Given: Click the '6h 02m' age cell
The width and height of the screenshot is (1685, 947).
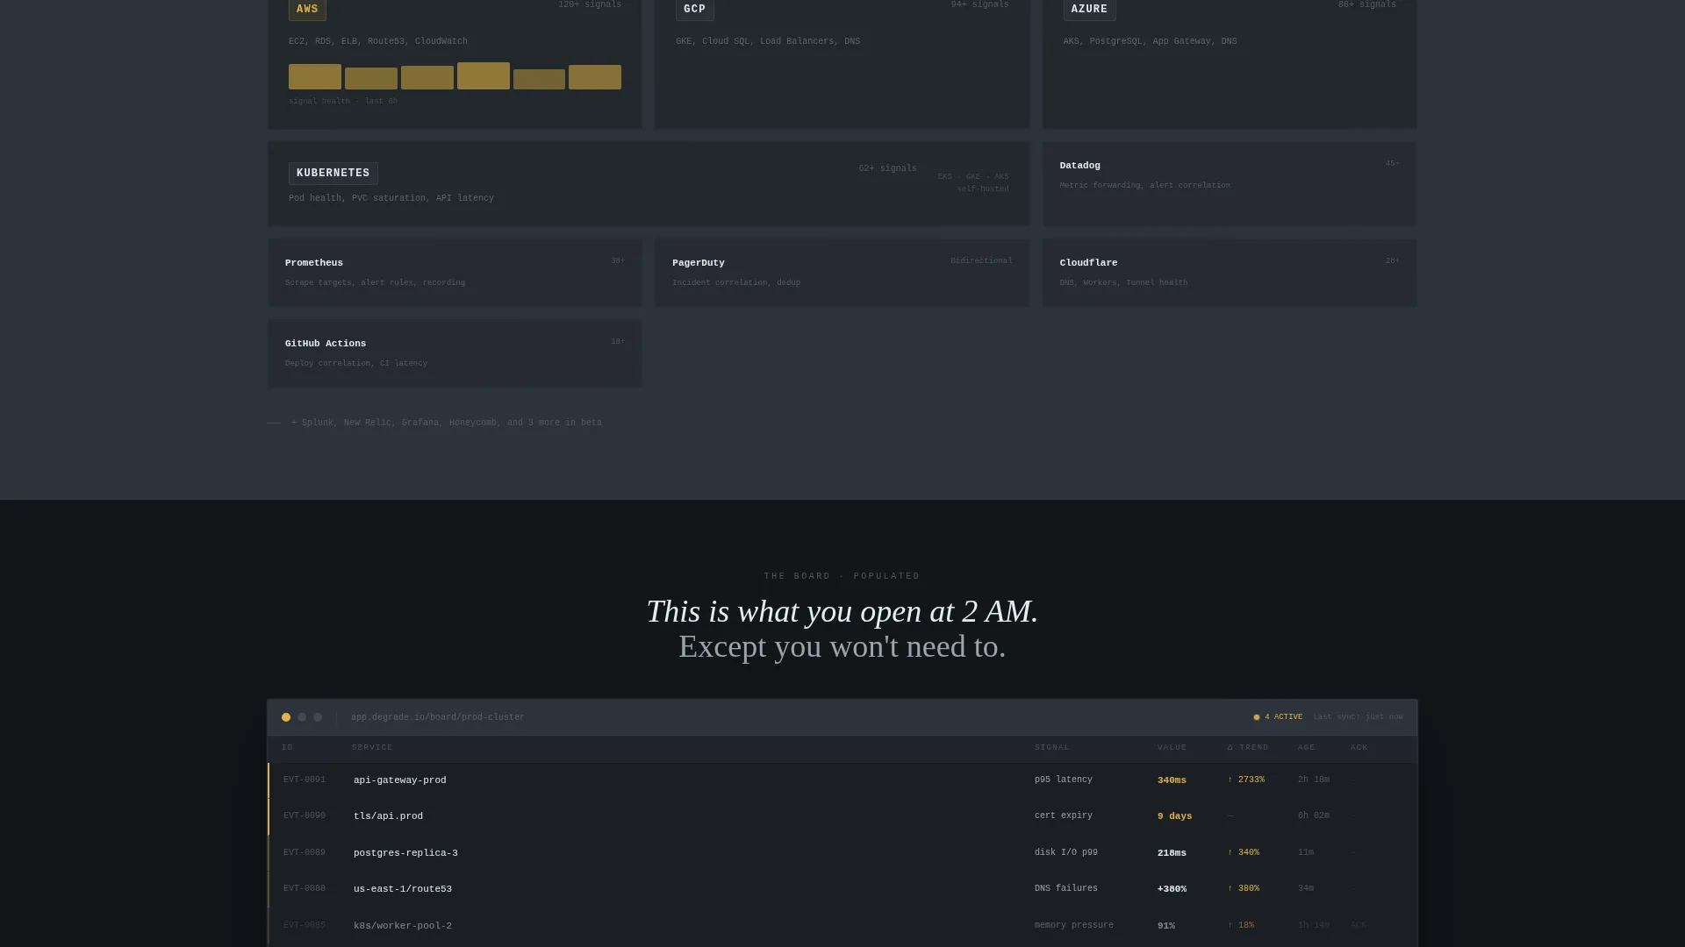Looking at the screenshot, I should (1314, 815).
